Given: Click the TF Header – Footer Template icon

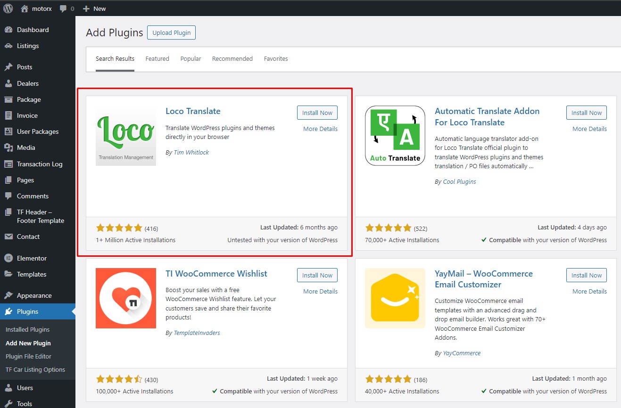Looking at the screenshot, I should (x=8, y=212).
